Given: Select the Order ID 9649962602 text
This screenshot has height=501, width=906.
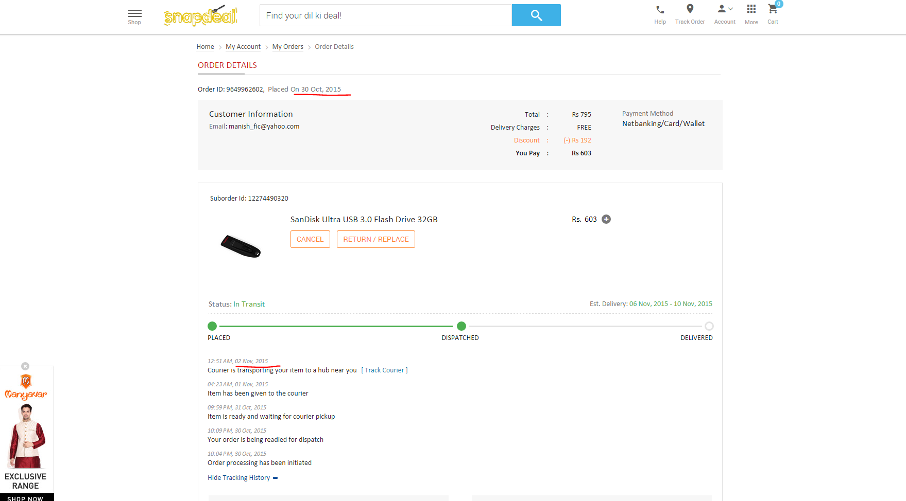Looking at the screenshot, I should (x=231, y=90).
